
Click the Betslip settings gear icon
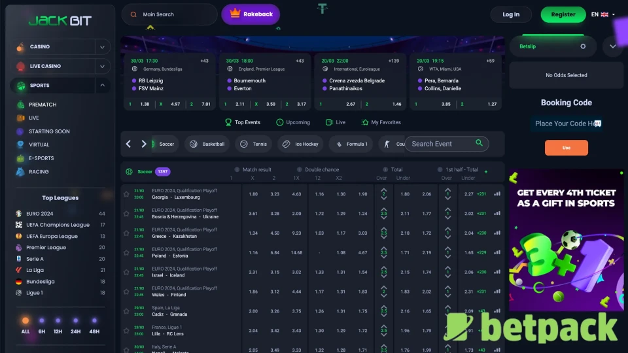[583, 46]
